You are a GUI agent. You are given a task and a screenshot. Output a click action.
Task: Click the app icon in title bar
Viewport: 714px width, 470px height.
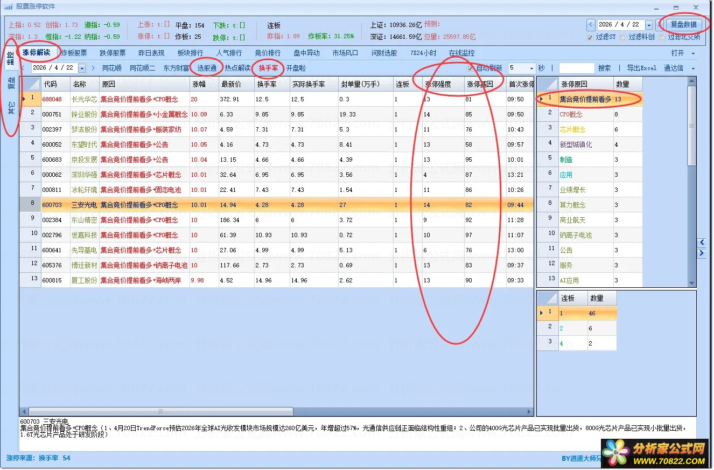click(x=8, y=7)
